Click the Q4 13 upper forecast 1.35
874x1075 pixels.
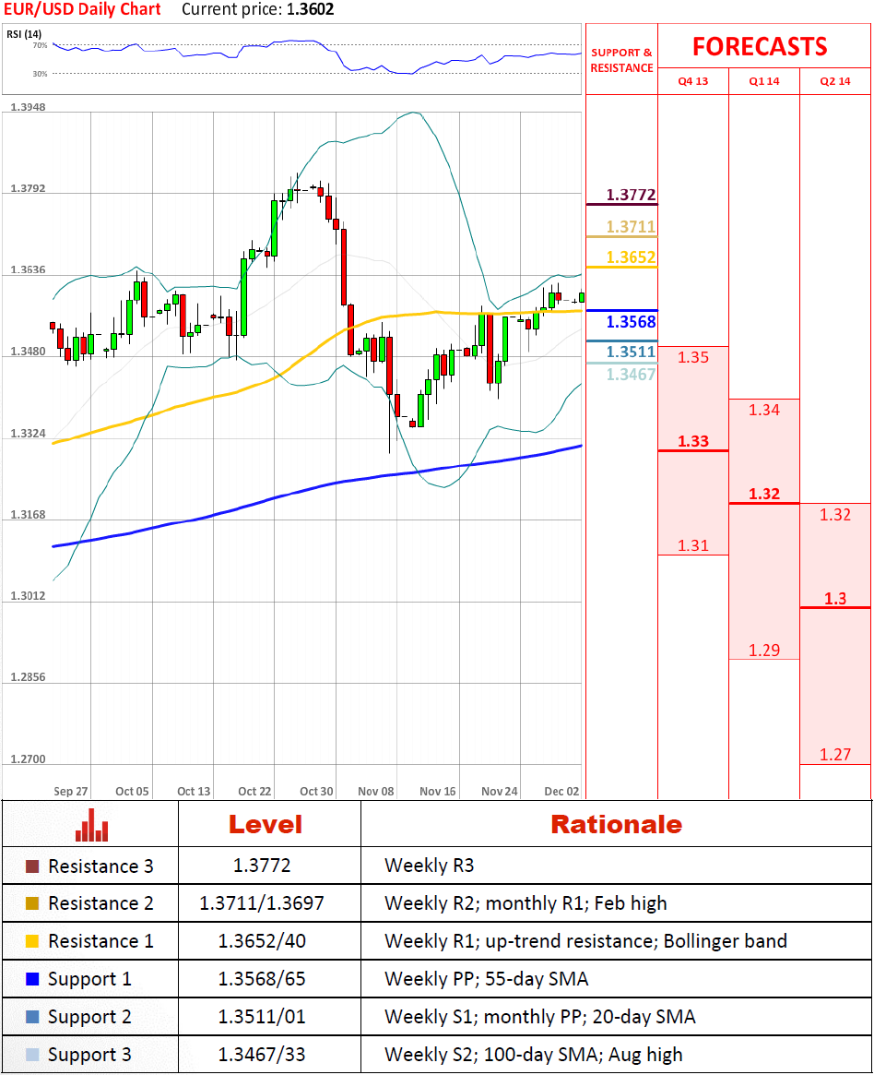(x=693, y=357)
